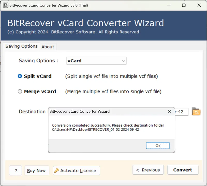Click the BitRecover app icon in title bar
Screen dimensions: 207x186
(6, 5)
